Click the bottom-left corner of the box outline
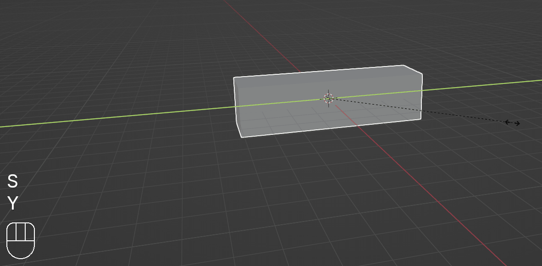The width and height of the screenshot is (542, 266). [x=241, y=137]
